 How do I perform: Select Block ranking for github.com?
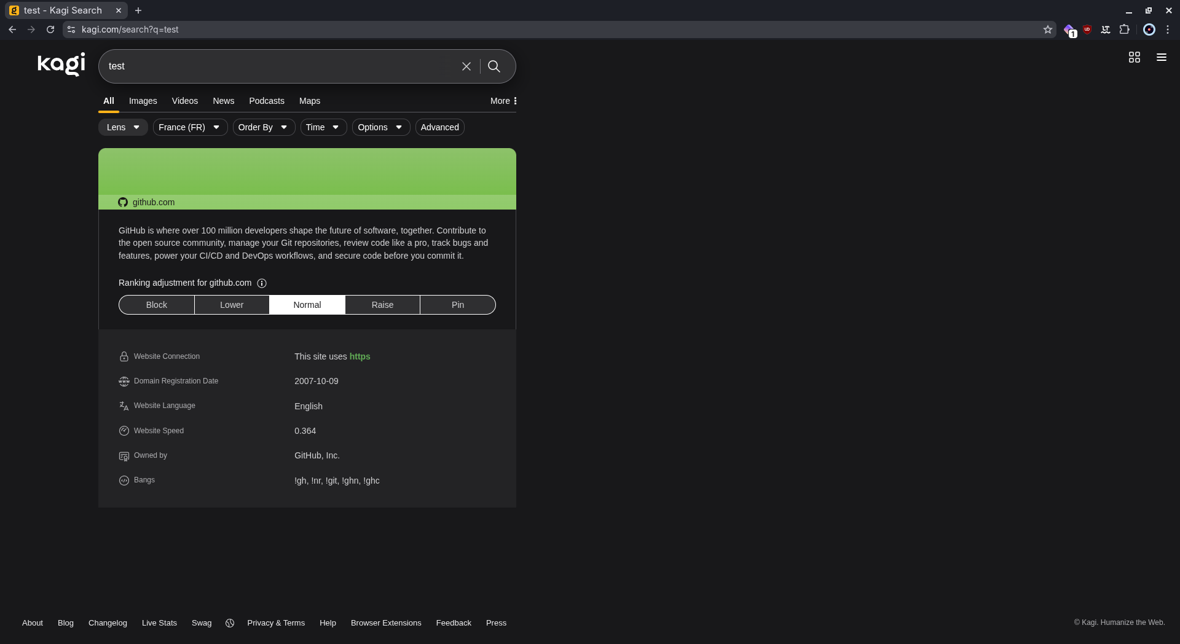pyautogui.click(x=157, y=305)
